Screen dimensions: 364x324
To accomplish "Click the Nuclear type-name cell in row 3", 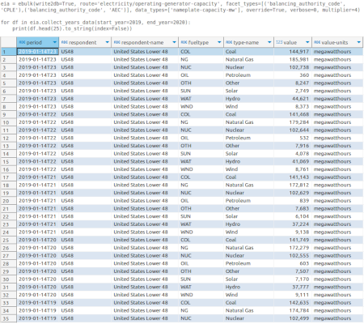I will pos(249,67).
